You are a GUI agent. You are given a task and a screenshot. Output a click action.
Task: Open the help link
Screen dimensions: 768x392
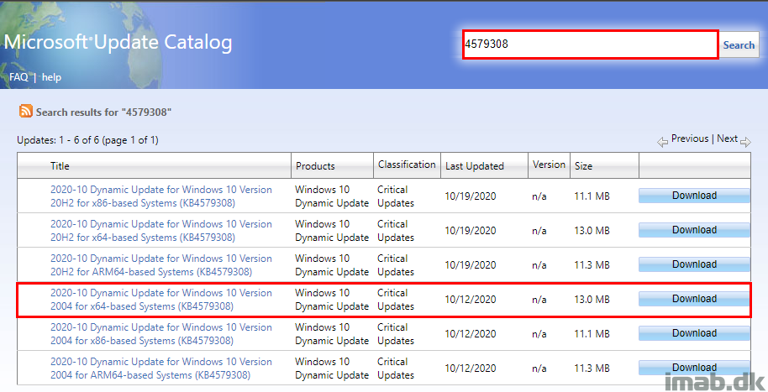pos(51,77)
